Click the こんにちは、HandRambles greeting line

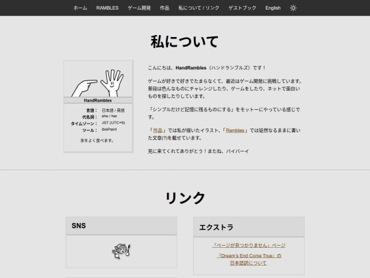click(x=207, y=68)
